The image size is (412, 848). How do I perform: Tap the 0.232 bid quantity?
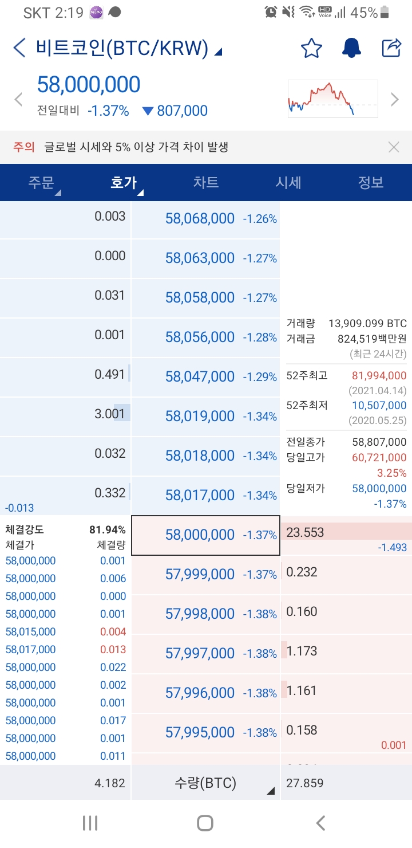click(x=302, y=572)
